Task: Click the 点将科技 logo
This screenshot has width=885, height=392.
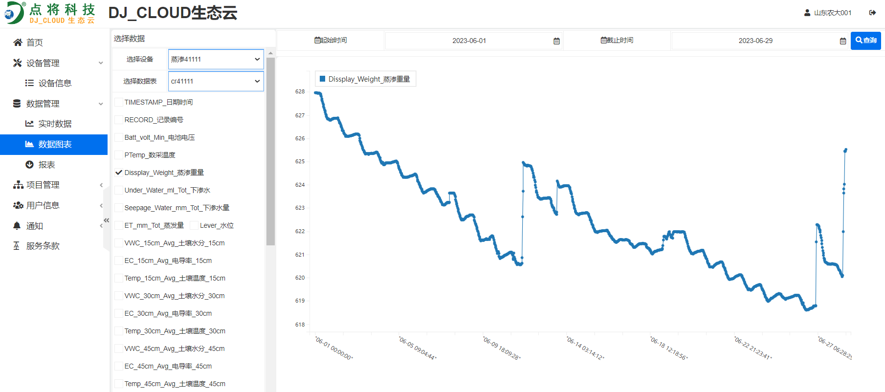Action: coord(50,13)
